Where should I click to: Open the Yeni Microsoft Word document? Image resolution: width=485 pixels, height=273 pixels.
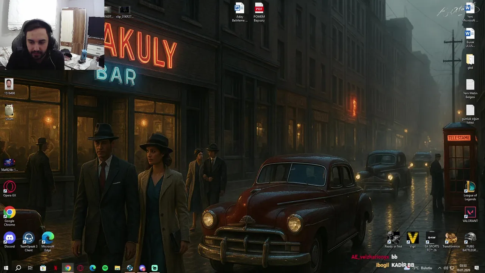click(x=470, y=13)
